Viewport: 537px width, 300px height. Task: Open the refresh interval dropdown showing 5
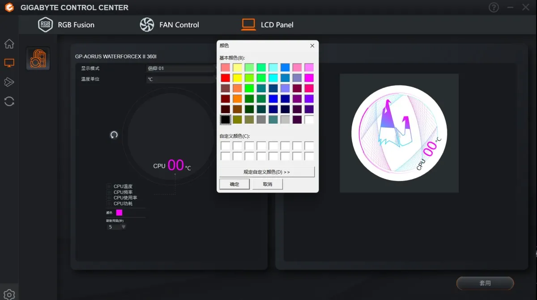(x=117, y=227)
